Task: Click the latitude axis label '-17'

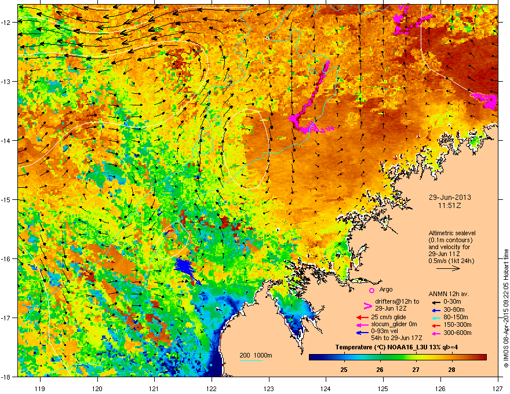Action: 6,318
